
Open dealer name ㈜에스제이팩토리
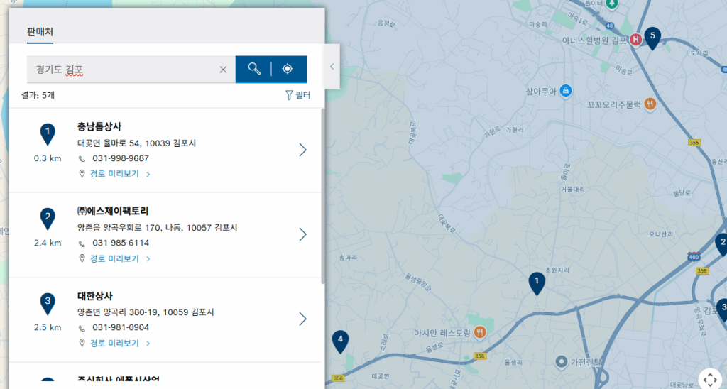click(113, 211)
